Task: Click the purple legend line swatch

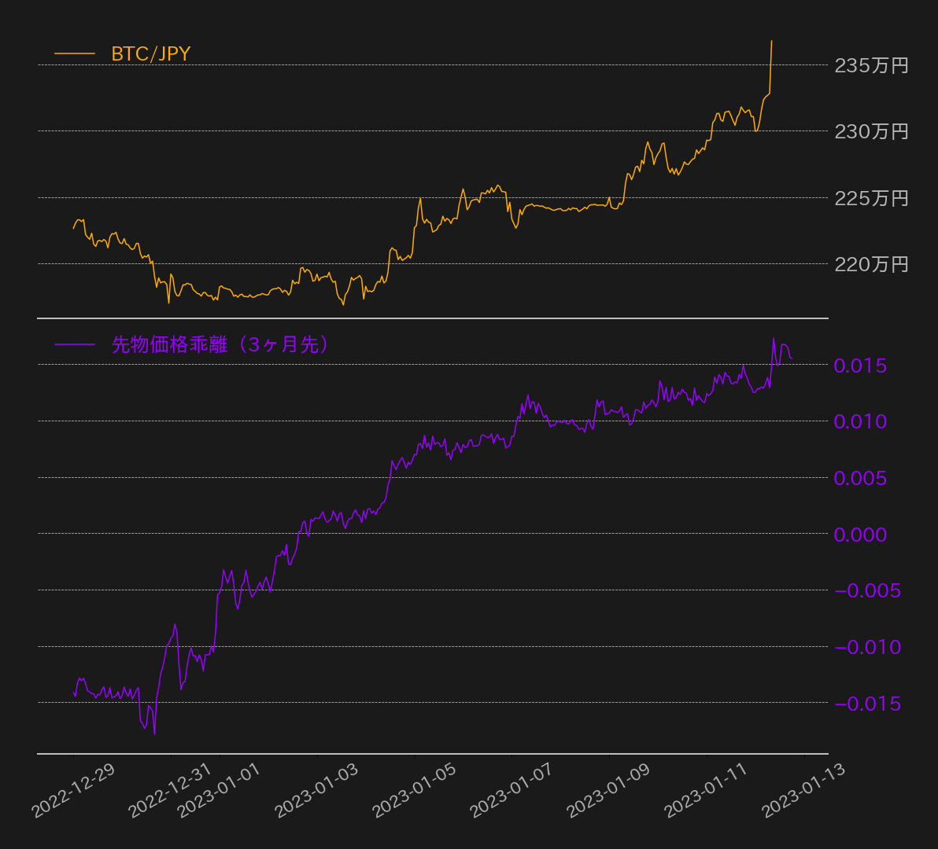Action: coord(75,345)
